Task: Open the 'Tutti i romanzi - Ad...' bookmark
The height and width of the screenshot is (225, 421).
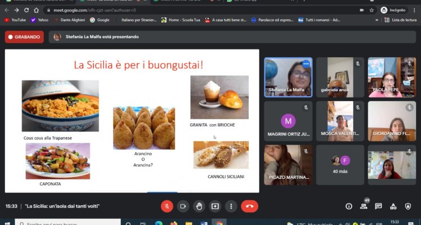Action: [x=319, y=20]
